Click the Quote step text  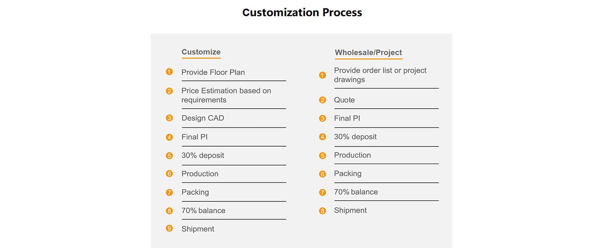coord(344,100)
